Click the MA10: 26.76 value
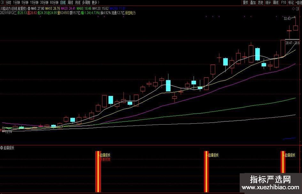This screenshot has height=194, width=302. click(x=53, y=9)
